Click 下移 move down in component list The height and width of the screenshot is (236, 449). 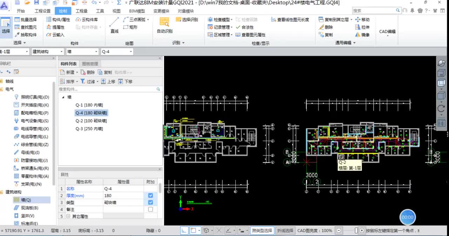pyautogui.click(x=125, y=82)
